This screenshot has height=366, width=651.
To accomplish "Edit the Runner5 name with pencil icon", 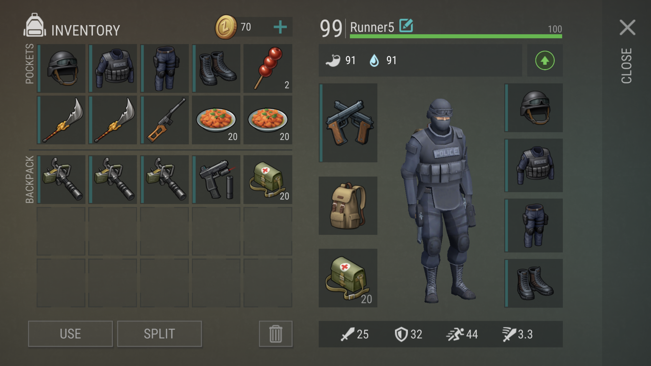I will [406, 26].
